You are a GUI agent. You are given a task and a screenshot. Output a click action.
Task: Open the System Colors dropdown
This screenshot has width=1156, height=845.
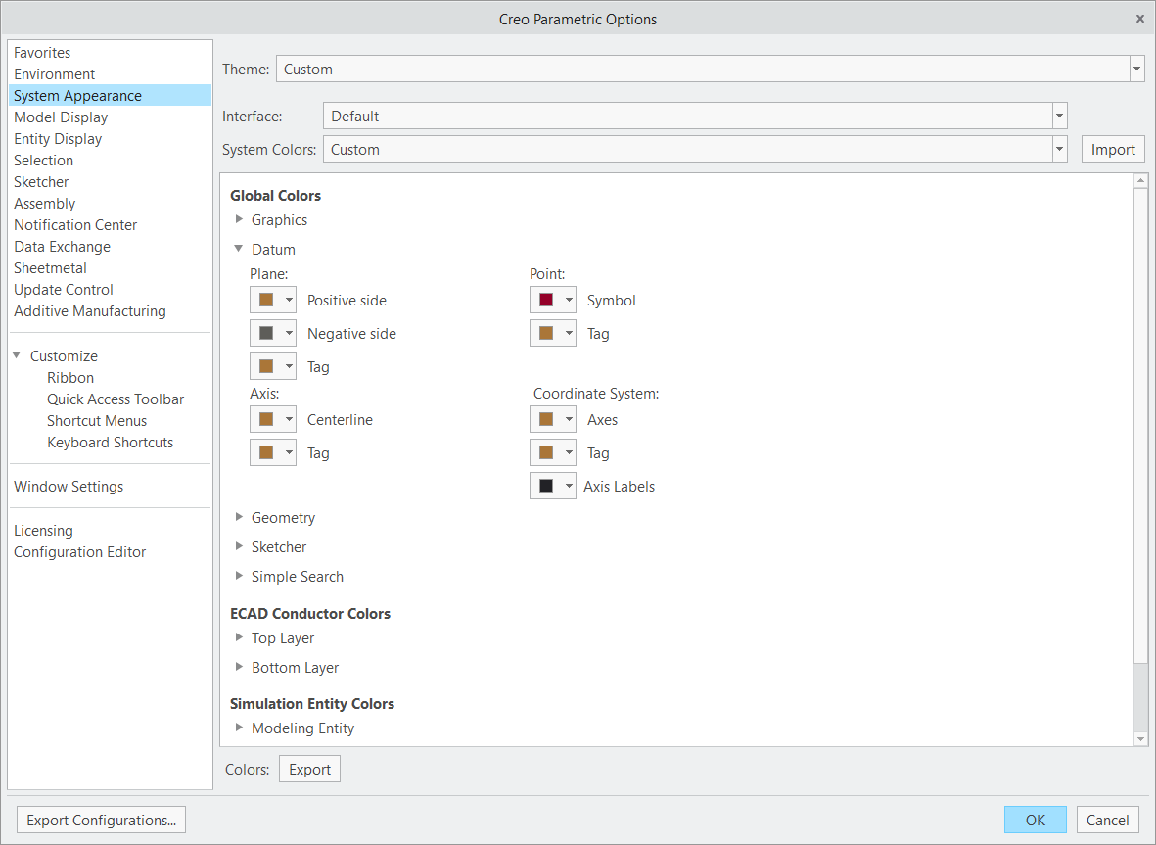point(1059,149)
